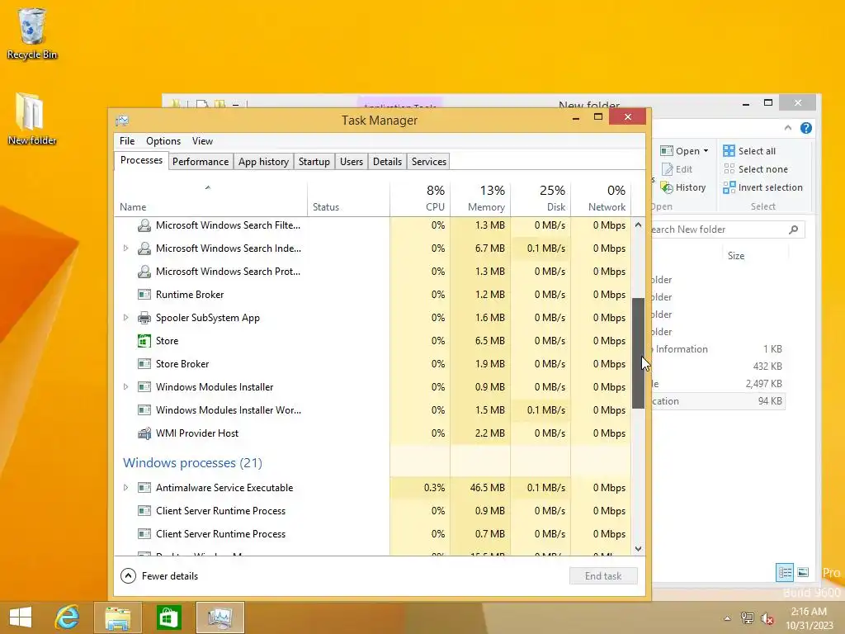Switch to the Services tab
This screenshot has width=845, height=634.
coord(429,162)
